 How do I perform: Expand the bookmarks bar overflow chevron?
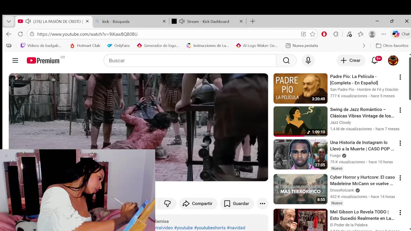point(364,46)
